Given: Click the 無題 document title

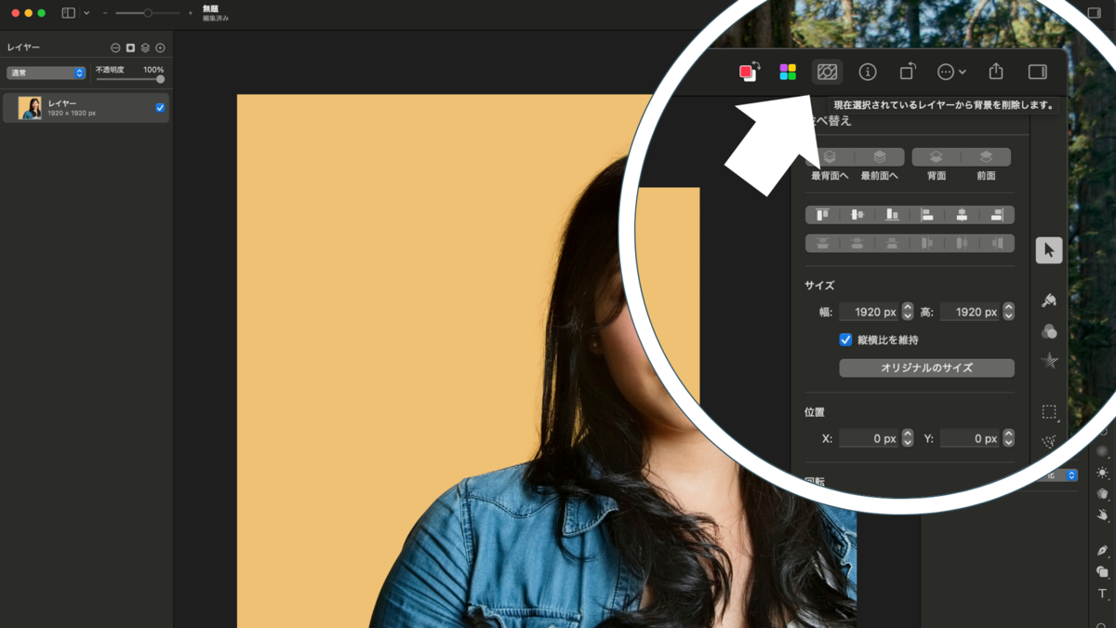Looking at the screenshot, I should pos(210,8).
